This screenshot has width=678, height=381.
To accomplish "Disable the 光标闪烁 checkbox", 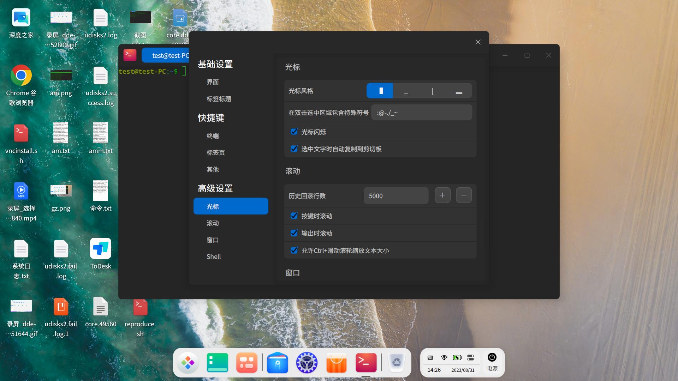I will pyautogui.click(x=294, y=132).
